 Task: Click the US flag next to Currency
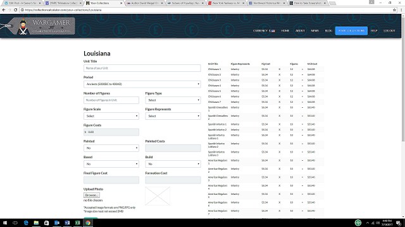pyautogui.click(x=273, y=31)
